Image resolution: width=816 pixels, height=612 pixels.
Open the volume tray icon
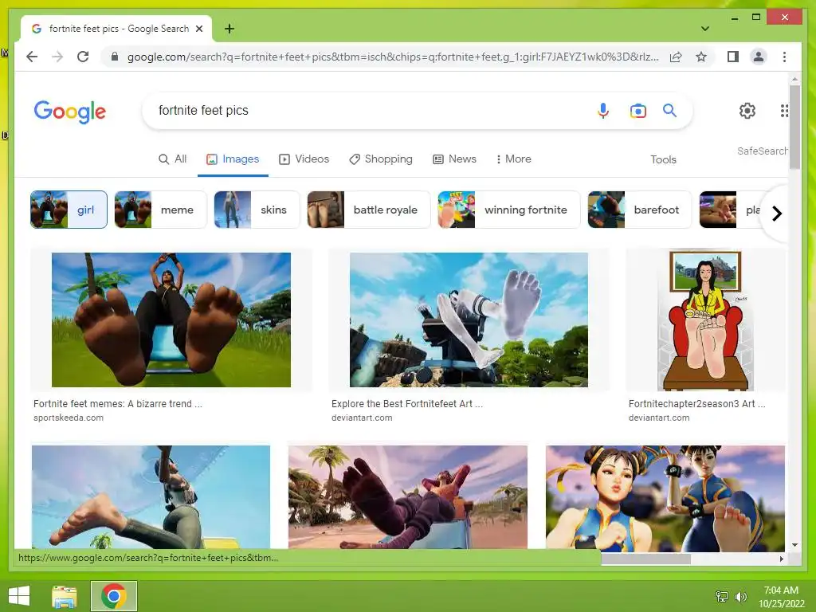tap(740, 596)
